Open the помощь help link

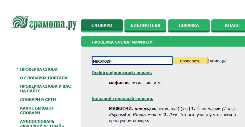(x=217, y=61)
